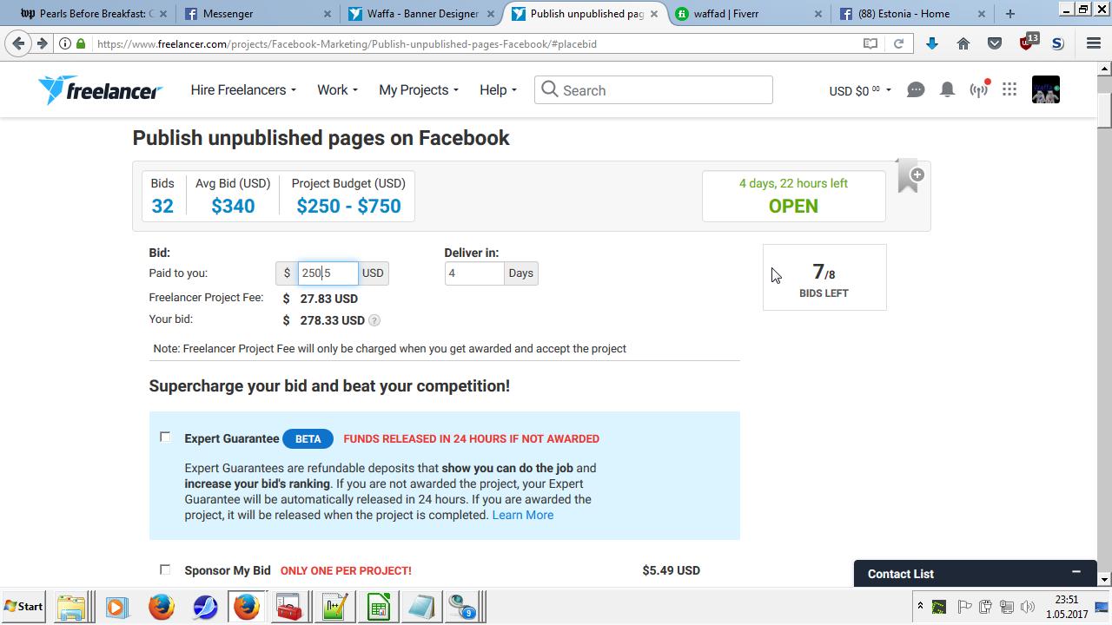The width and height of the screenshot is (1112, 625).
Task: Tick the Sponsor My Bid checkbox
Action: (165, 569)
